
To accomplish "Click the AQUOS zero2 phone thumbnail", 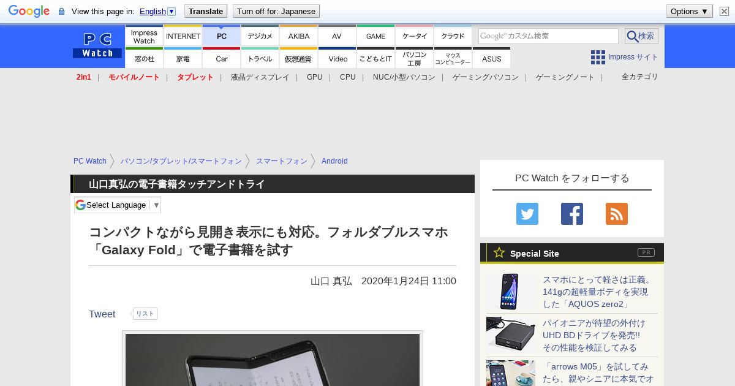I will [511, 292].
